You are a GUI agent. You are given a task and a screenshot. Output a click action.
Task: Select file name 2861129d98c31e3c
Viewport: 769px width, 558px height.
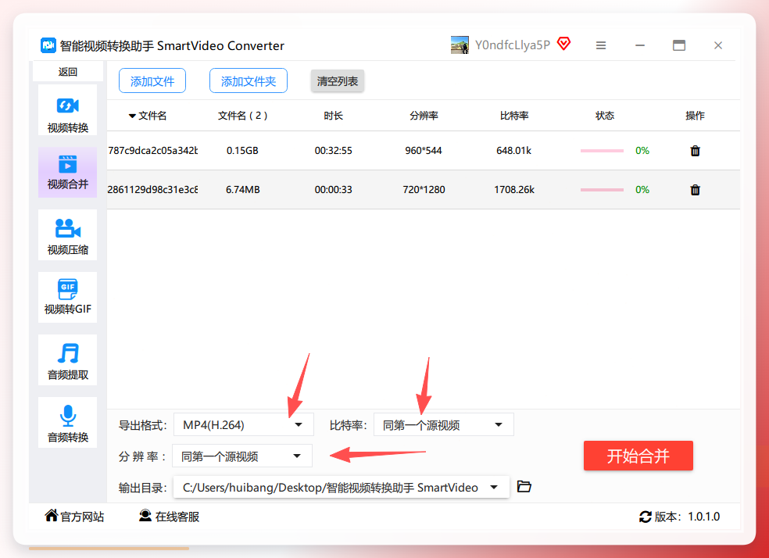tap(152, 190)
